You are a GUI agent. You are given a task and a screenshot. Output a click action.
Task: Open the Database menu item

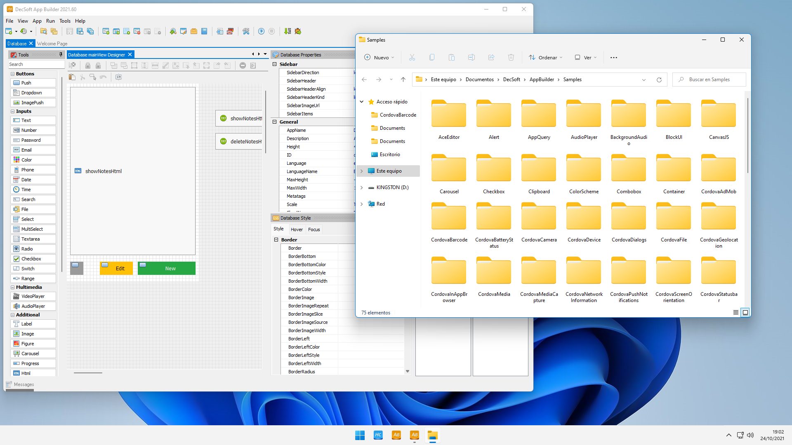[16, 43]
